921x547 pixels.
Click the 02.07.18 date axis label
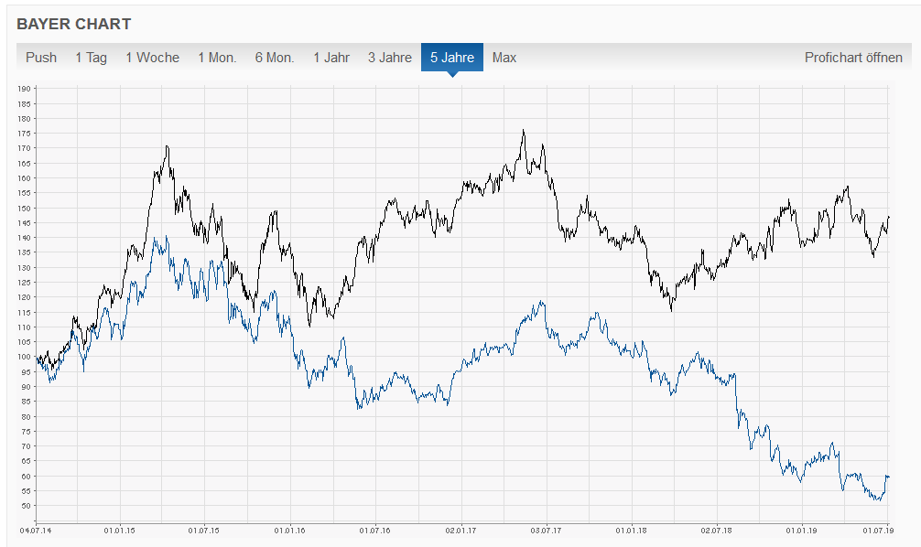tap(716, 531)
